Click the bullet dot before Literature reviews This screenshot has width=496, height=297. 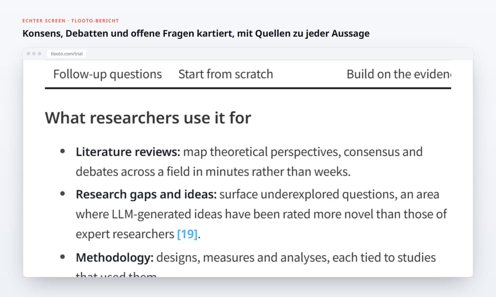pyautogui.click(x=63, y=151)
